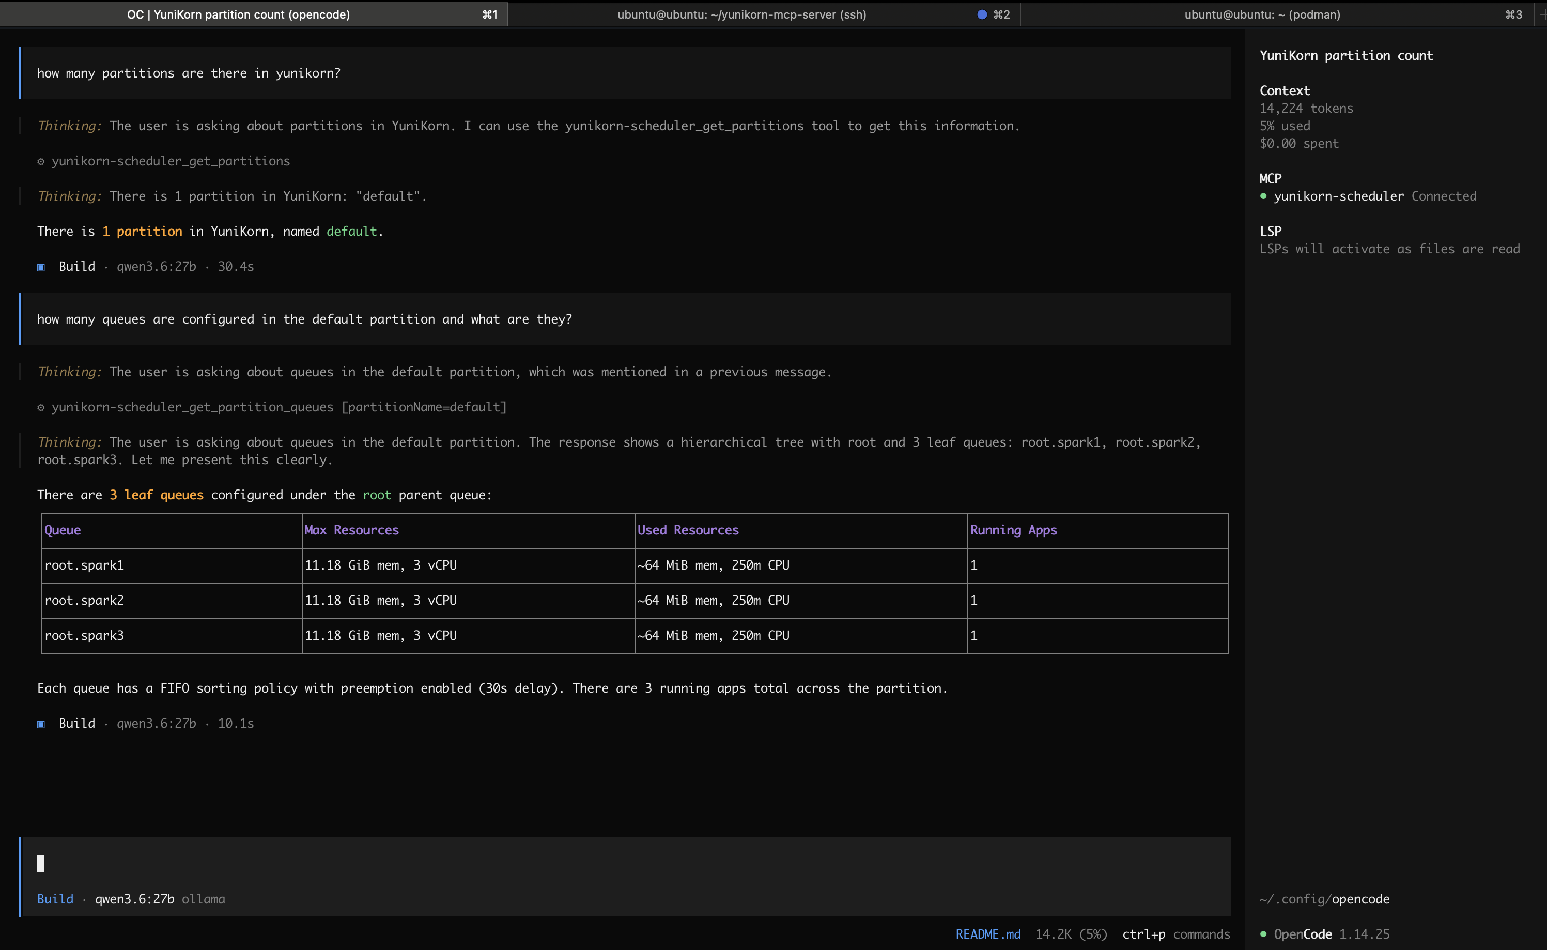
Task: Click the gear icon beside get_partition_queues tool call
Action: coord(41,408)
